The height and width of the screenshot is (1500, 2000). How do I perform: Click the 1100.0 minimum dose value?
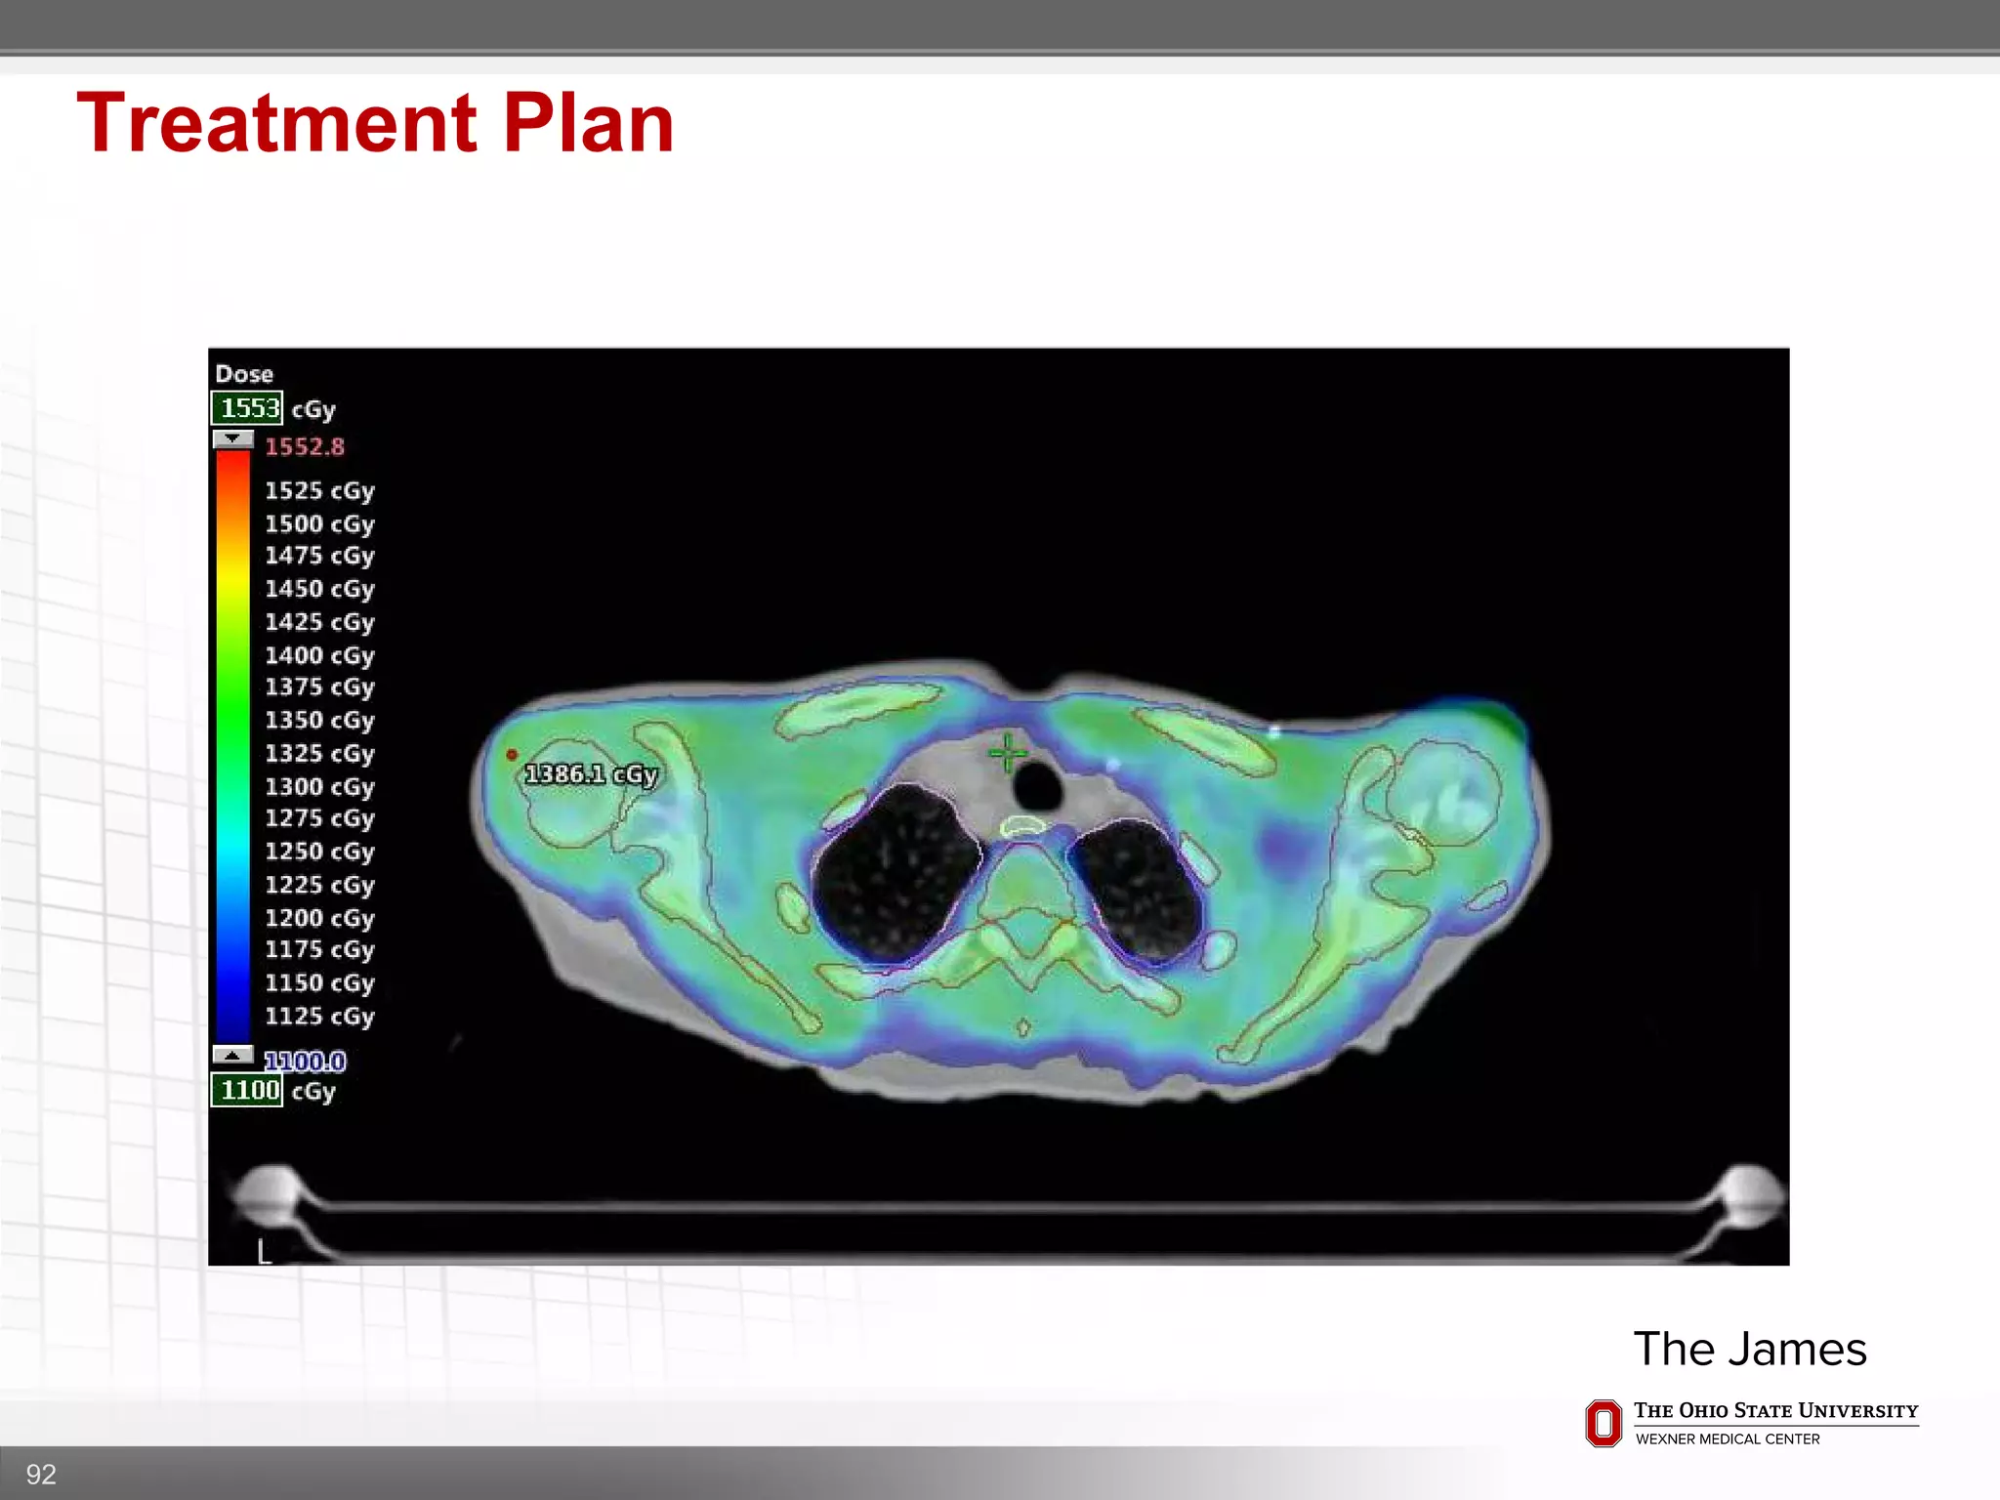[x=305, y=1062]
